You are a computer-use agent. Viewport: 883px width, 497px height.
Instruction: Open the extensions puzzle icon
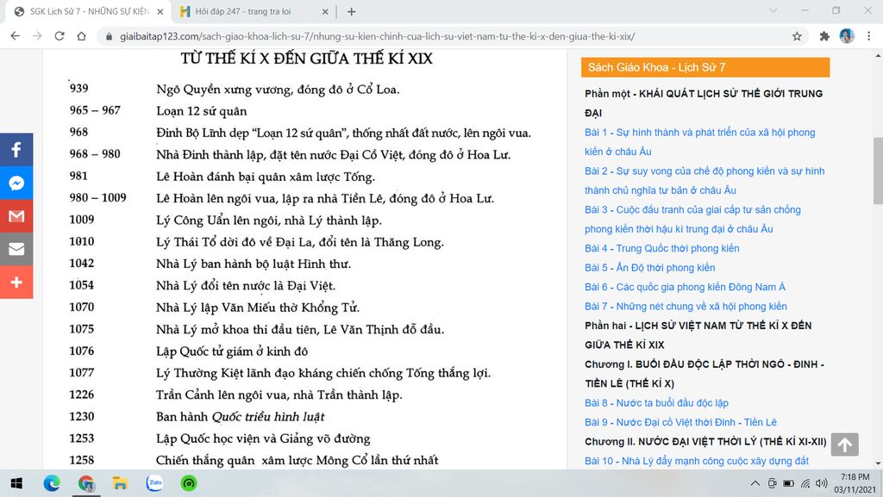(x=824, y=36)
